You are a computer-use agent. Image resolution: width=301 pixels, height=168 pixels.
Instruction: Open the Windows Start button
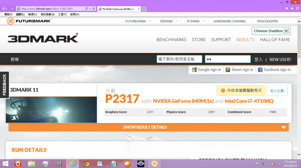(5, 163)
